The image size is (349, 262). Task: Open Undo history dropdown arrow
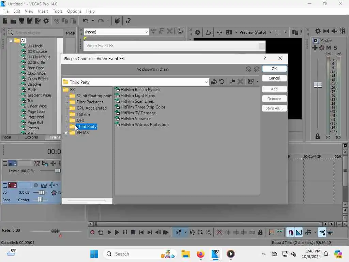(x=93, y=21)
